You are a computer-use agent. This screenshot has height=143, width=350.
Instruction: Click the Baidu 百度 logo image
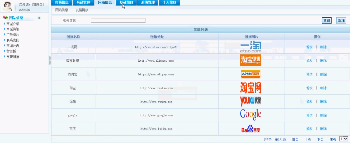coord(251,129)
